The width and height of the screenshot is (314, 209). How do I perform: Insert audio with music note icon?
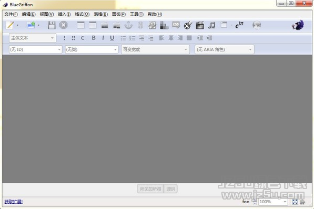(x=211, y=25)
